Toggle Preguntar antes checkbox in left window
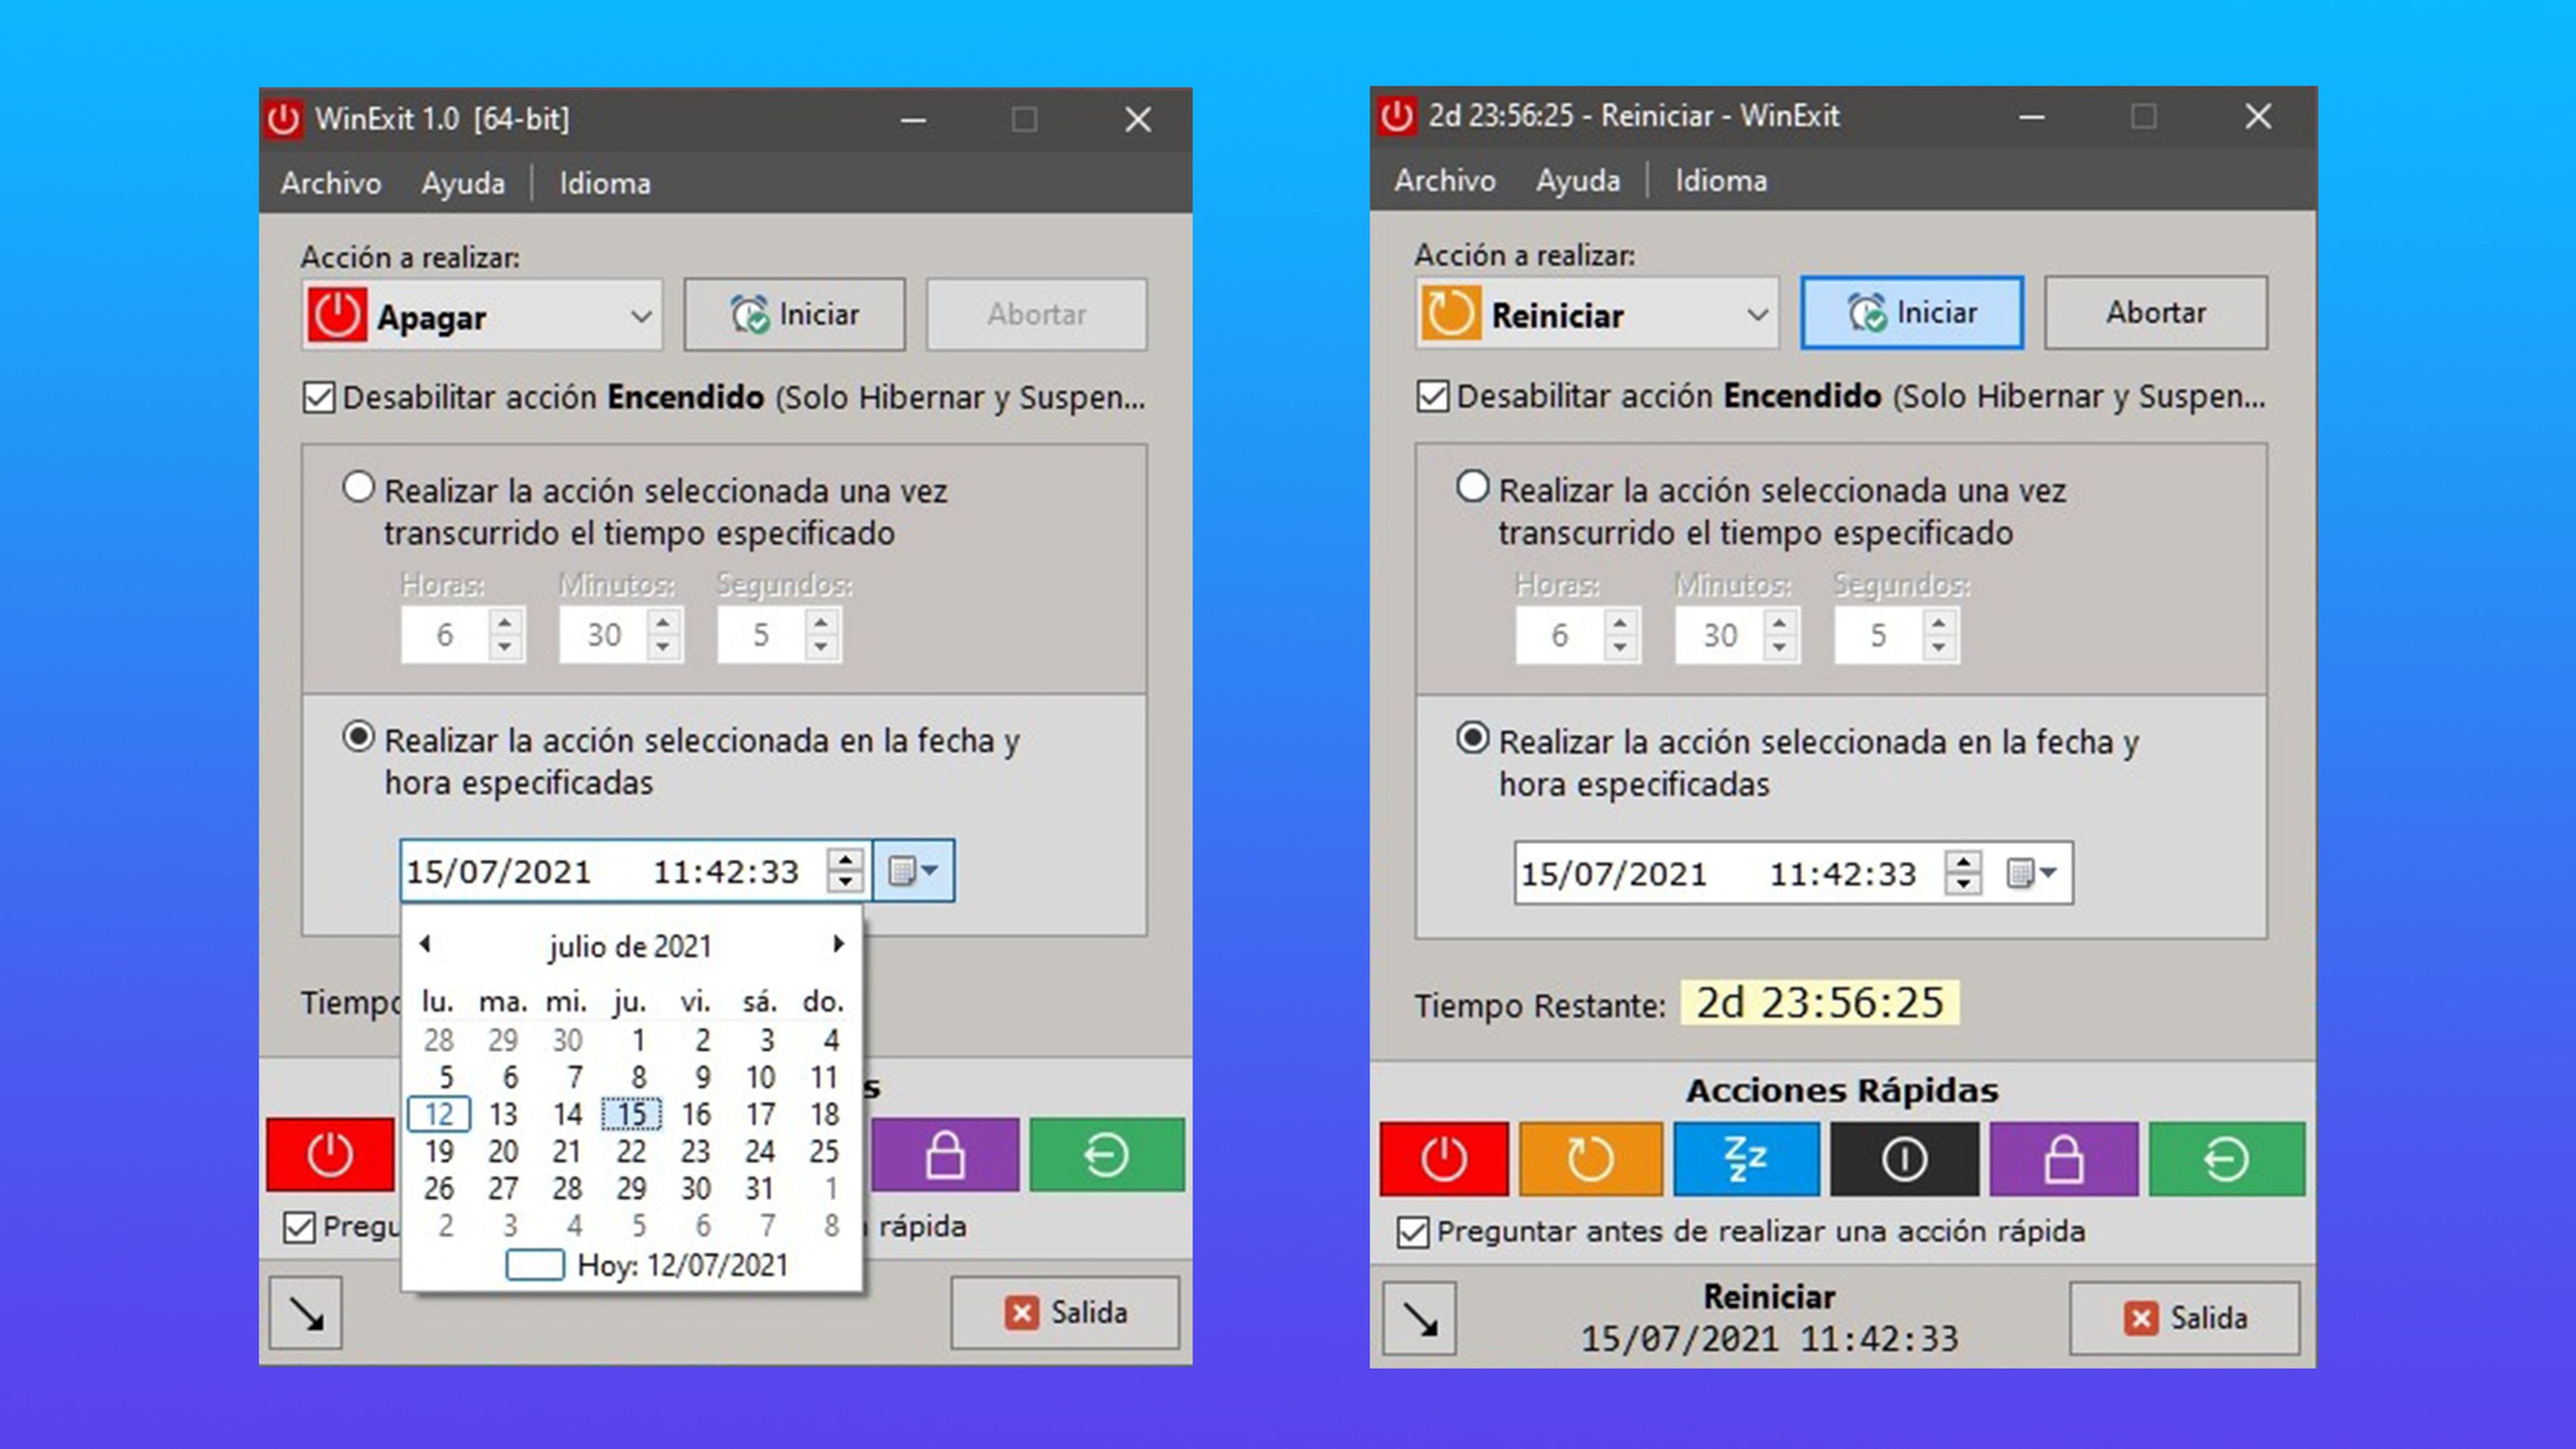The image size is (2576, 1449). (x=299, y=1227)
